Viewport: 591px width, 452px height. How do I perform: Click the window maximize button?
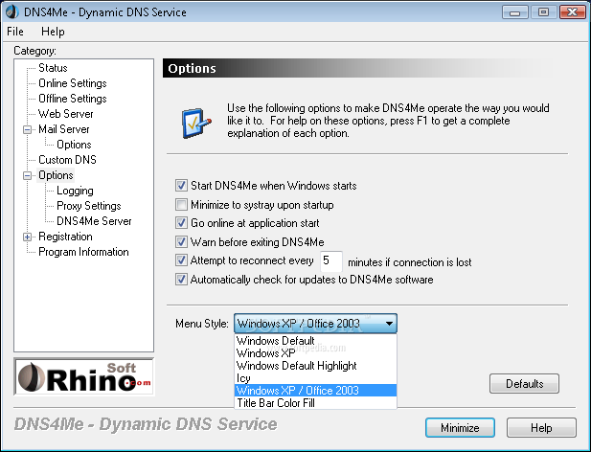coord(543,12)
